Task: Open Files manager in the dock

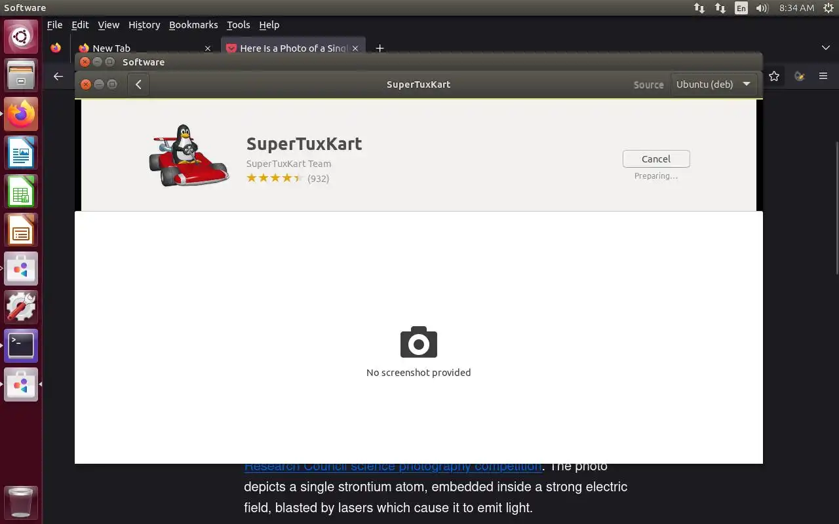Action: click(x=21, y=75)
